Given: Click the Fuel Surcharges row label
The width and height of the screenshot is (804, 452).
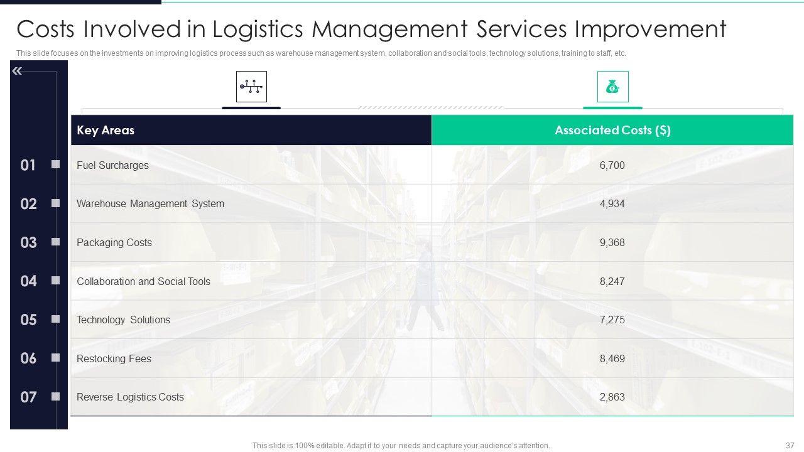Looking at the screenshot, I should point(112,166).
